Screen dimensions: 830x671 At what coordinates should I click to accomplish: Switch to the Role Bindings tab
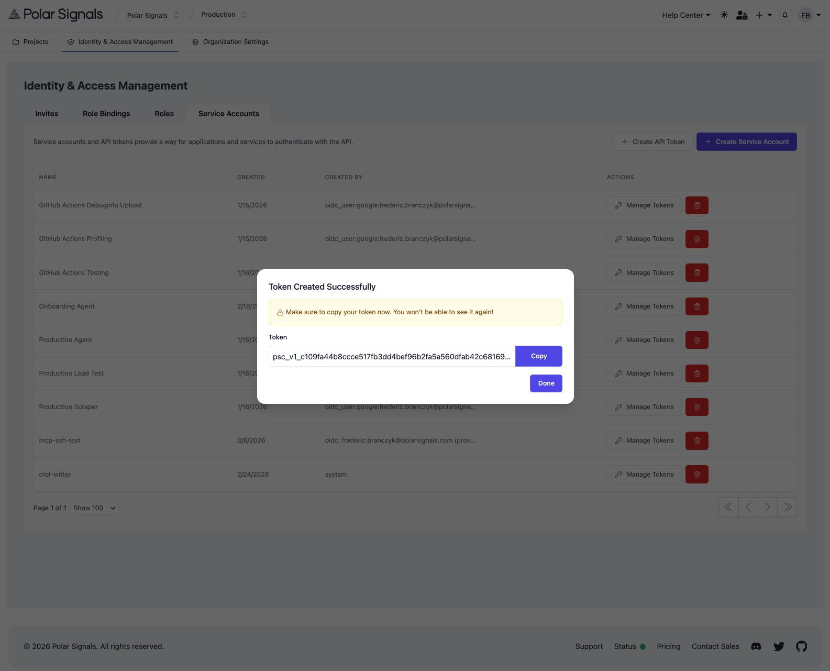106,114
